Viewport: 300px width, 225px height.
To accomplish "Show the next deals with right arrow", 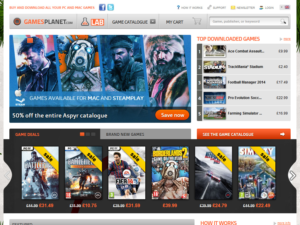I will tap(293, 175).
